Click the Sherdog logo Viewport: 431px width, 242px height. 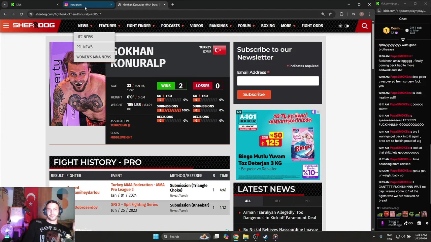(x=33, y=26)
